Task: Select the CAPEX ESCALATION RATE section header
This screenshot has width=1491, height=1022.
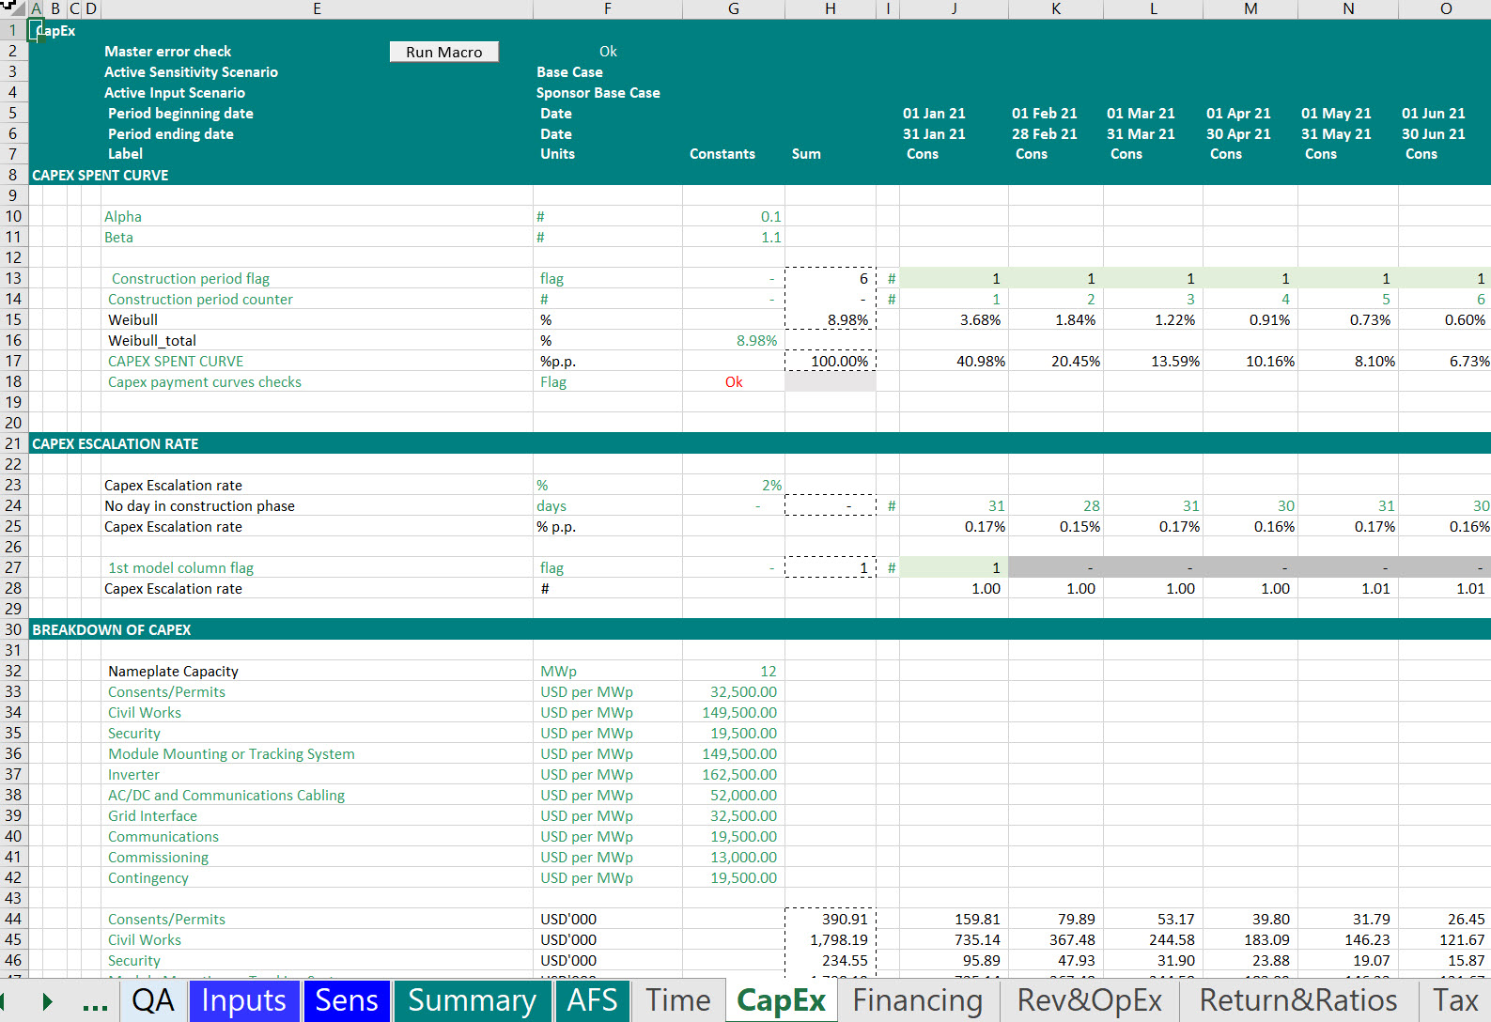Action: point(115,443)
